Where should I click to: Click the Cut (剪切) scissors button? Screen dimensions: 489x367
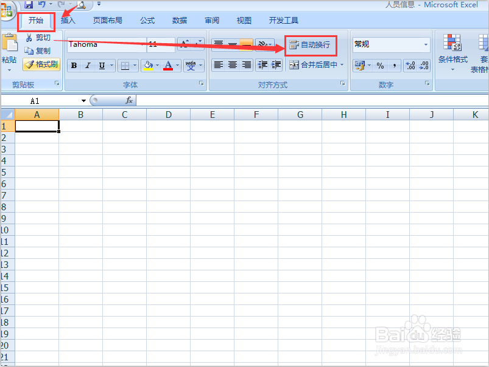(38, 38)
